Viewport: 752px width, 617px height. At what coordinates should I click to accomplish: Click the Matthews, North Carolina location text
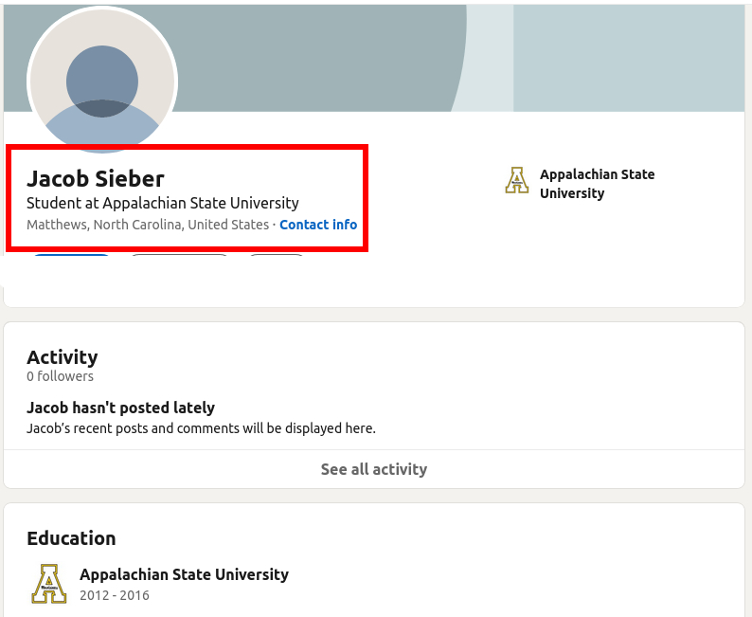click(x=148, y=225)
